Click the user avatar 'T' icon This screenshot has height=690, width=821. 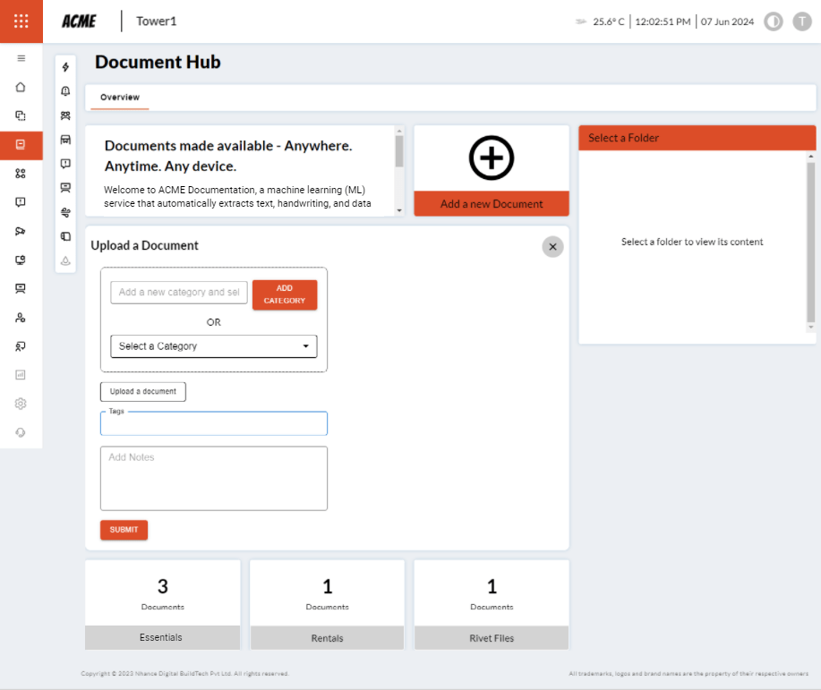(x=801, y=21)
